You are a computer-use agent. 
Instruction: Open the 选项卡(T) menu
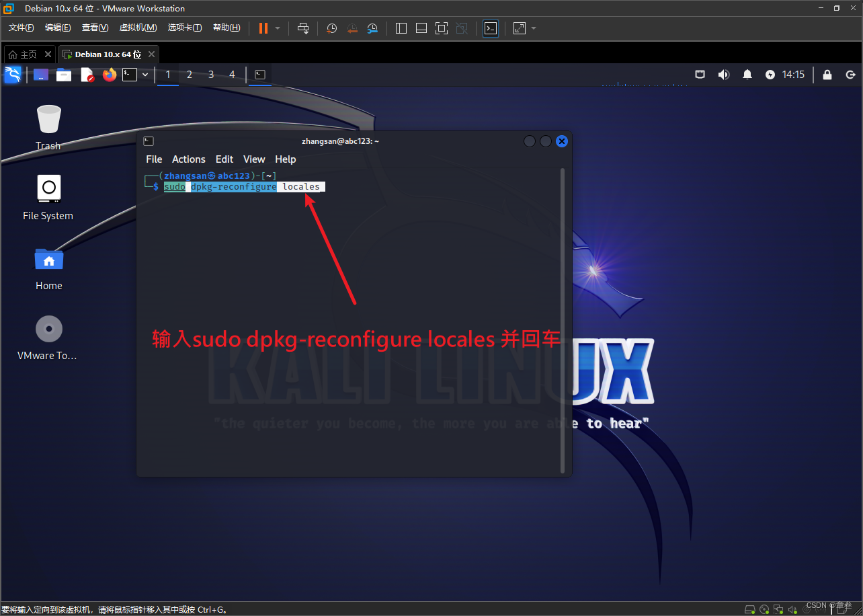[x=185, y=28]
